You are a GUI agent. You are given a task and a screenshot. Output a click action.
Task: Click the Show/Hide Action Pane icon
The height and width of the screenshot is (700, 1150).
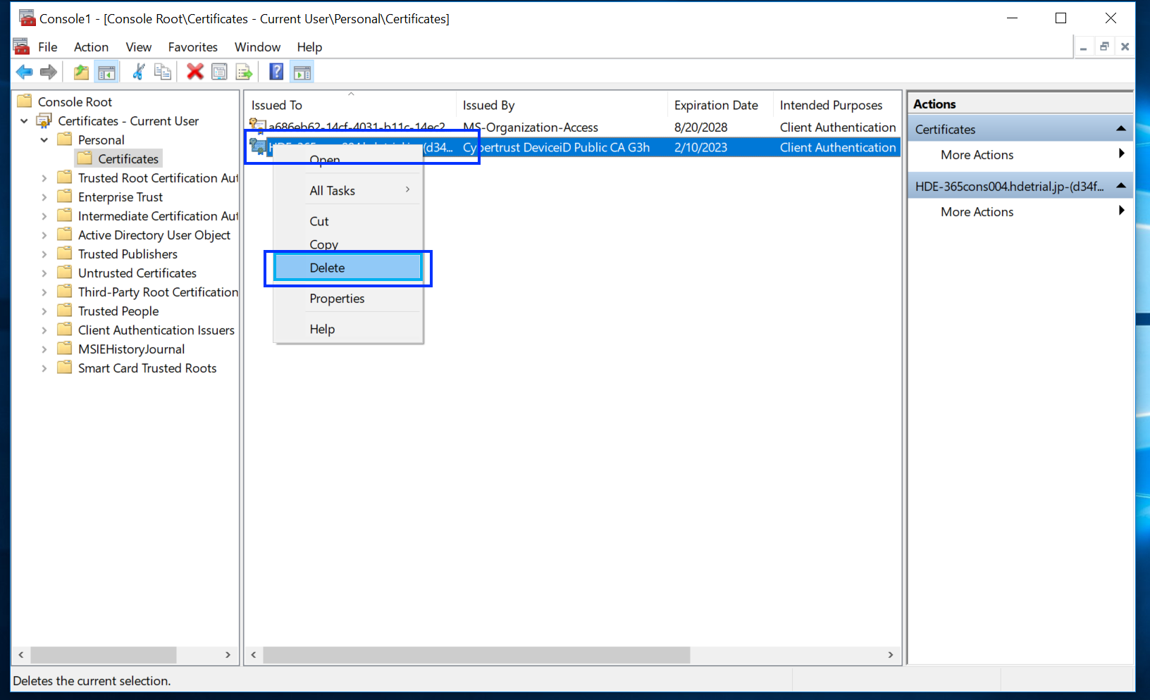[x=302, y=72]
